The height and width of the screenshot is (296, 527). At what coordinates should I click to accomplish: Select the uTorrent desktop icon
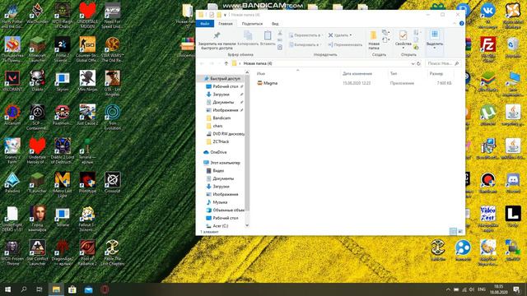[488, 115]
